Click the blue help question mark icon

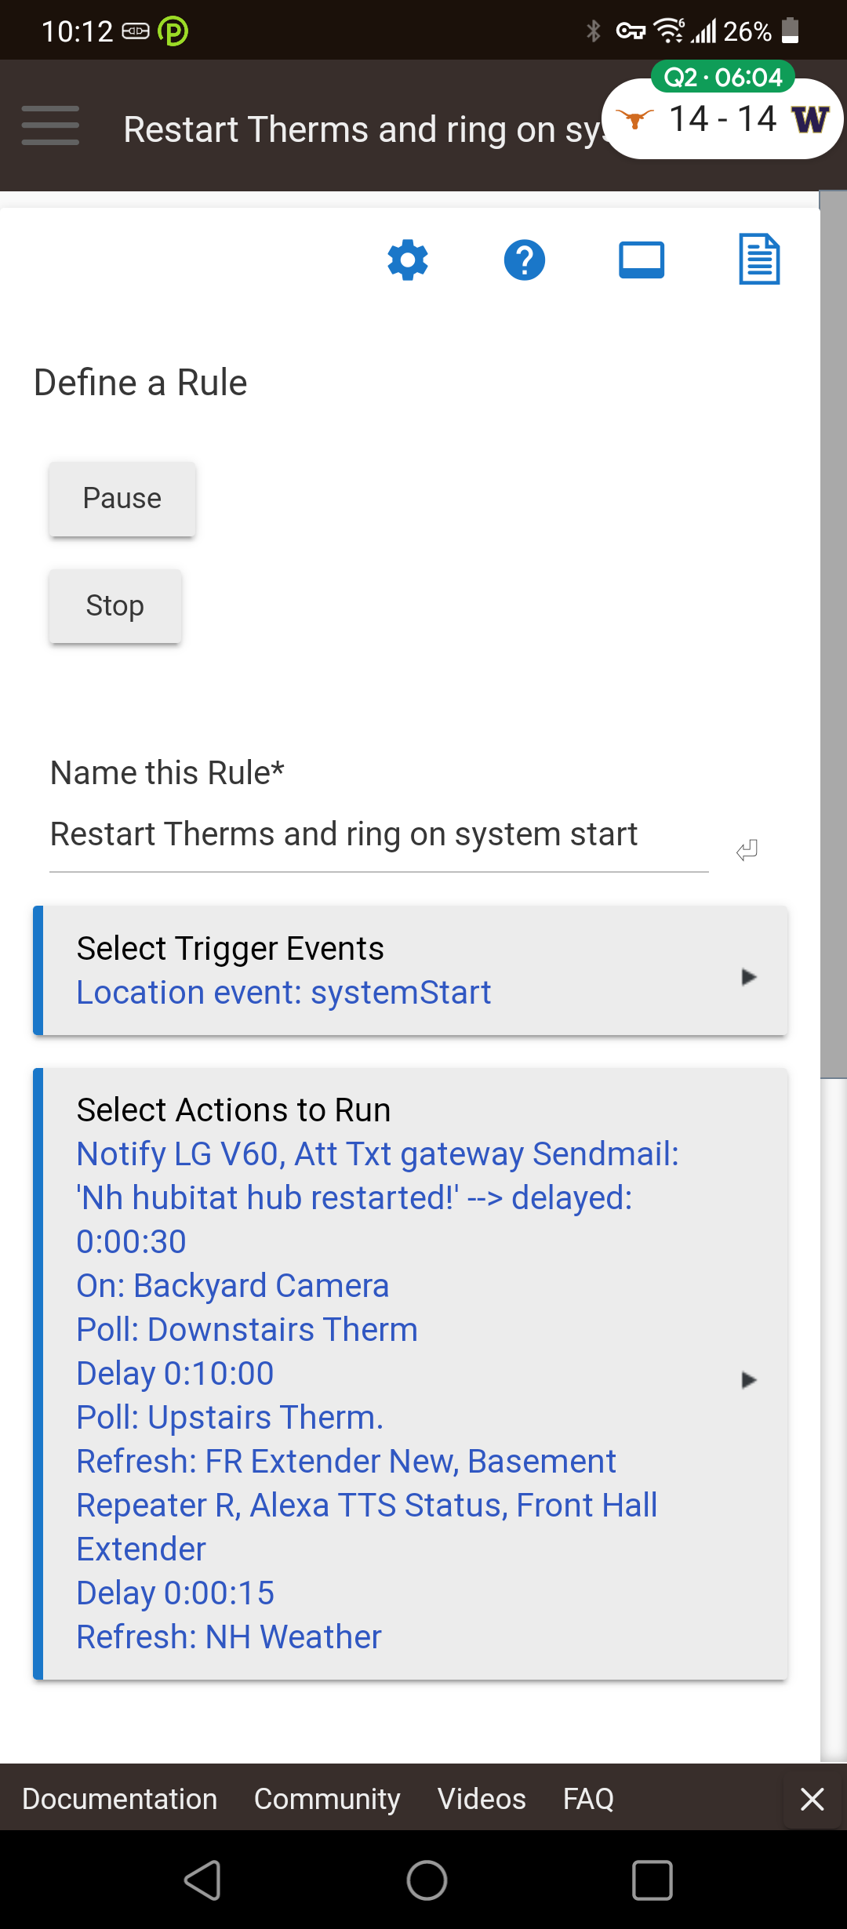pyautogui.click(x=525, y=260)
